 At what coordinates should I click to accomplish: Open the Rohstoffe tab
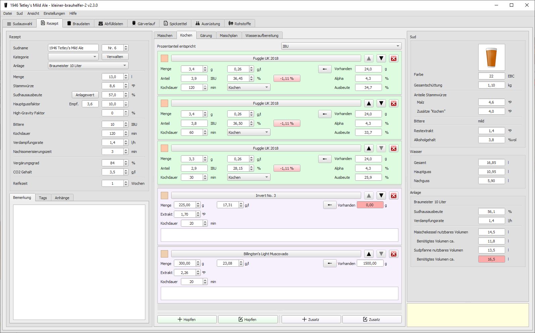coord(239,24)
